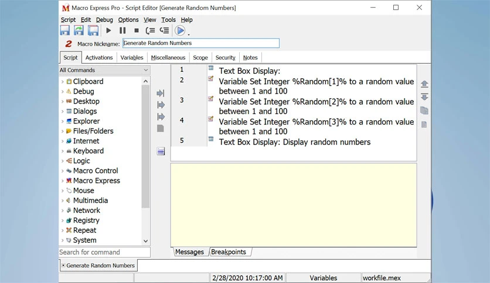Expand the Internet command category
The height and width of the screenshot is (283, 490).
pyautogui.click(x=63, y=141)
